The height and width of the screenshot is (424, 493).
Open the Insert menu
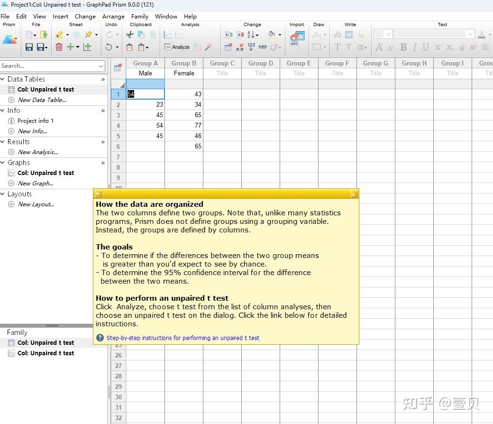coord(60,16)
